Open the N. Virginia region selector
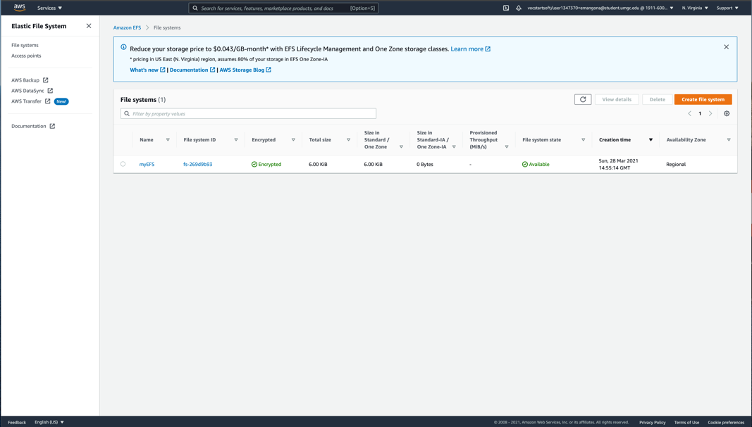Viewport: 752px width, 427px height. 695,8
